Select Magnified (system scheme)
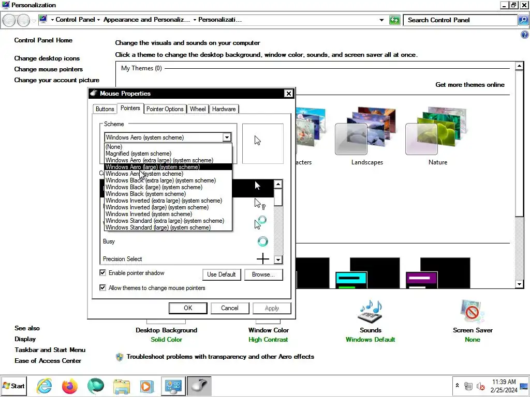The height and width of the screenshot is (397, 530). coord(168,154)
